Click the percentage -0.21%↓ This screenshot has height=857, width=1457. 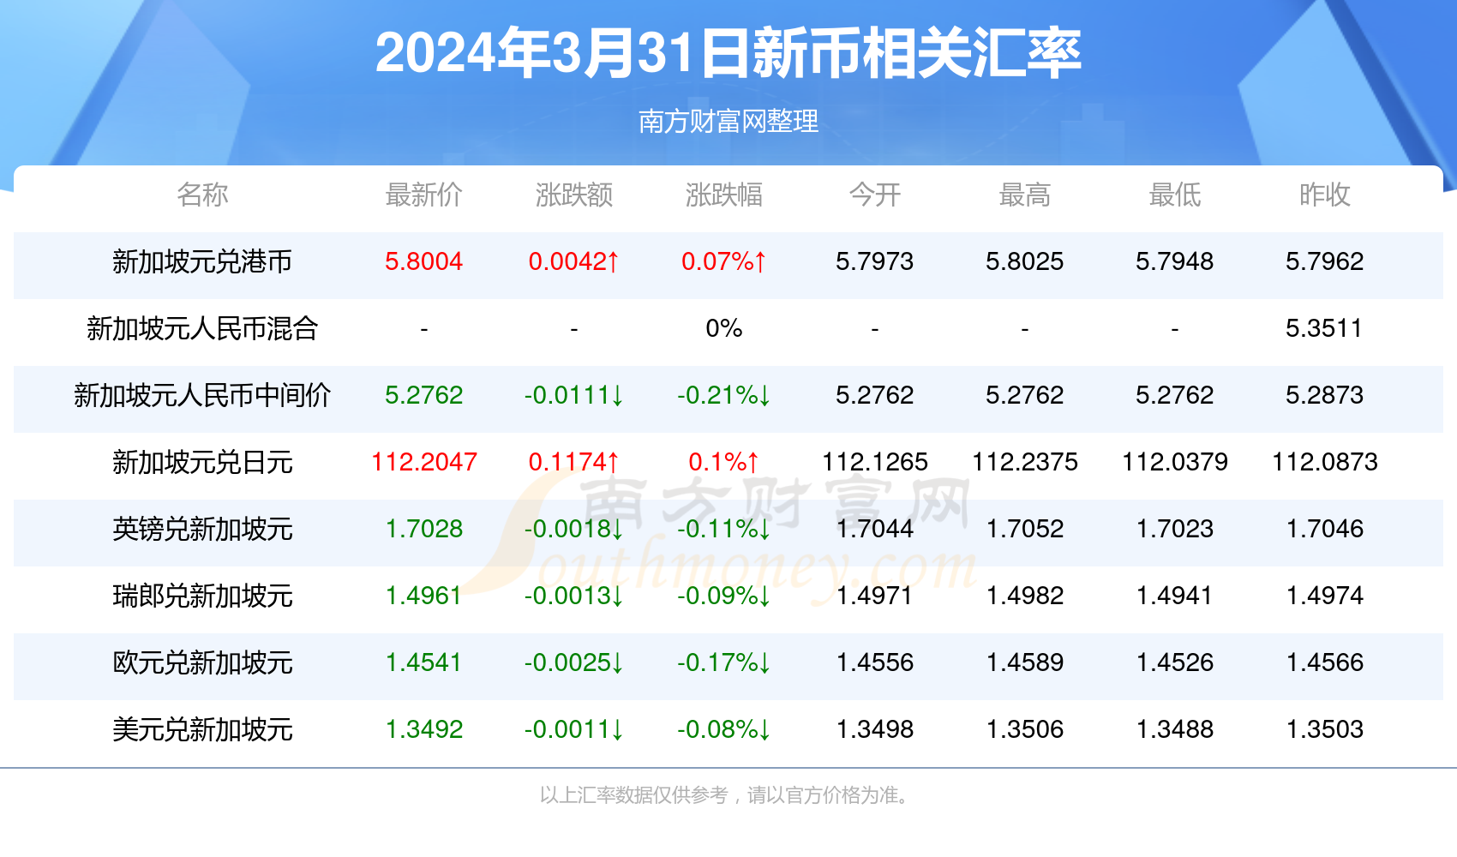click(x=723, y=395)
